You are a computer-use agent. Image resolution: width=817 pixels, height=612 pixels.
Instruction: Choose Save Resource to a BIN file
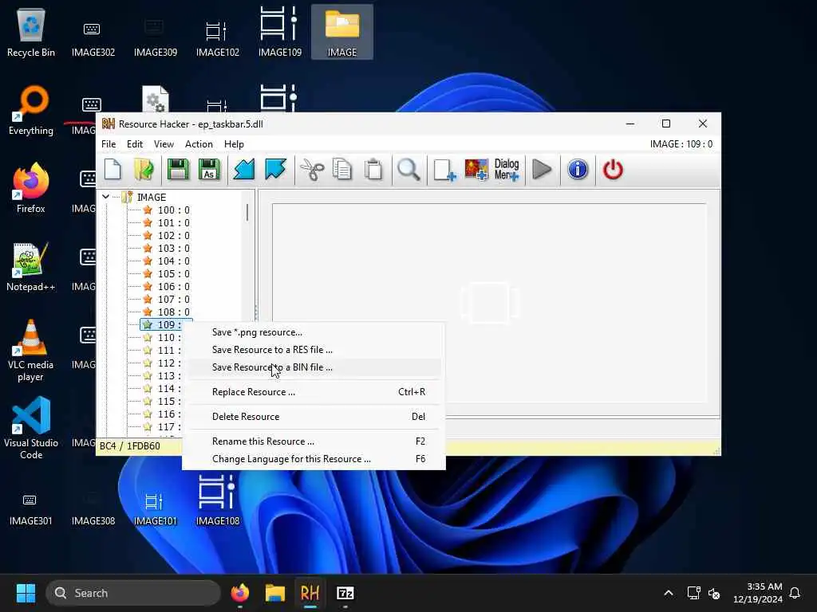click(x=314, y=367)
